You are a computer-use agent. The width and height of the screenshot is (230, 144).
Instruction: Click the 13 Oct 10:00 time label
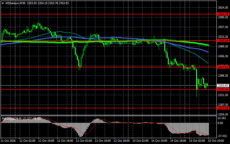(x=103, y=141)
